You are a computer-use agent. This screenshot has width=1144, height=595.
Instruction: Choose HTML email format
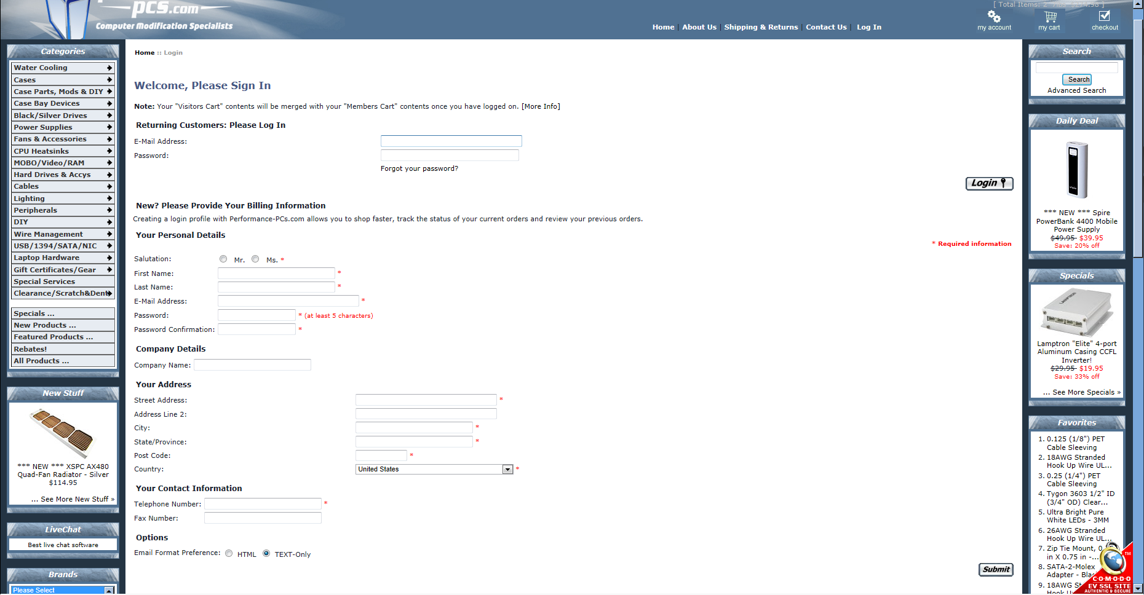[x=229, y=553]
